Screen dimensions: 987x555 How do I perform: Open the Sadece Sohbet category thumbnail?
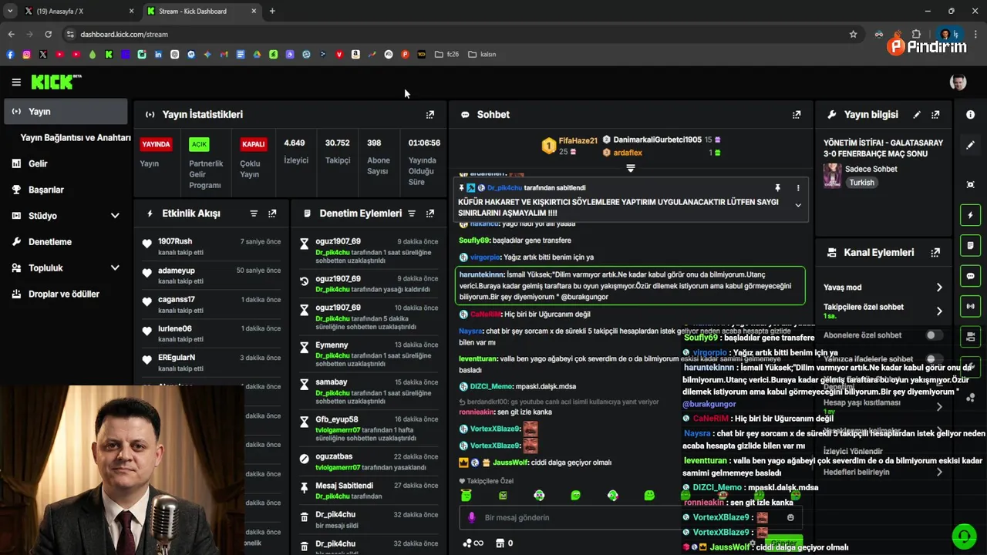833,175
